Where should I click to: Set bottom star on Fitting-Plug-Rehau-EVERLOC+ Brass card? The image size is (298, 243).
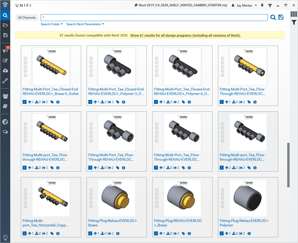coord(91,206)
